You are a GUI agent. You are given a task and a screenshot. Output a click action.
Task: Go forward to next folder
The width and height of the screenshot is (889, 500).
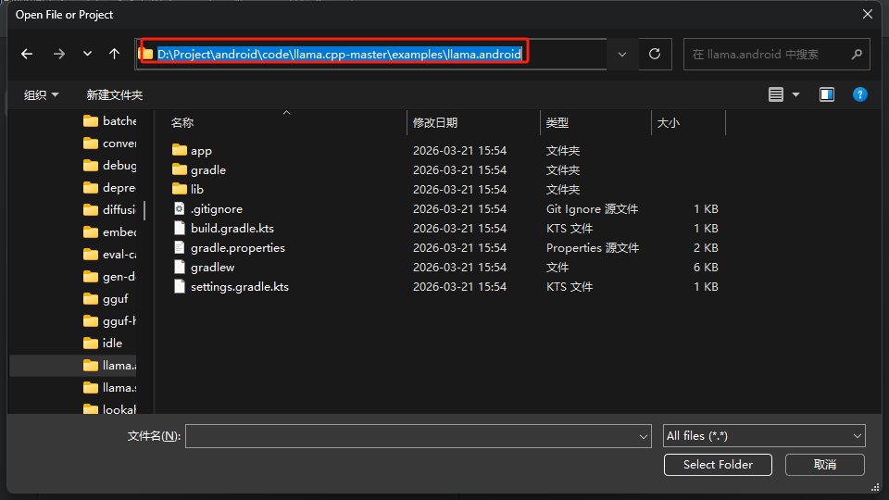click(x=58, y=54)
